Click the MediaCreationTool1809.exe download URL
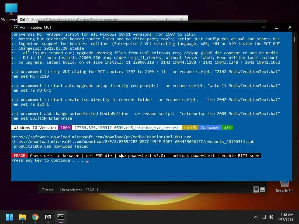Screen dimensions: 299x224 [101, 137]
